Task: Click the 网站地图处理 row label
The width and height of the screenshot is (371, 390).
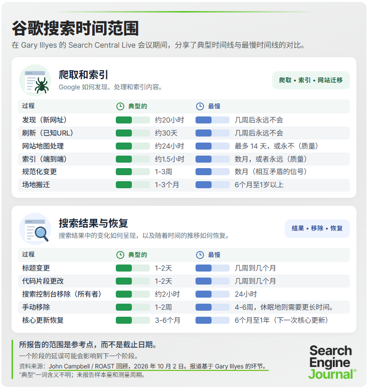Action: (43, 146)
